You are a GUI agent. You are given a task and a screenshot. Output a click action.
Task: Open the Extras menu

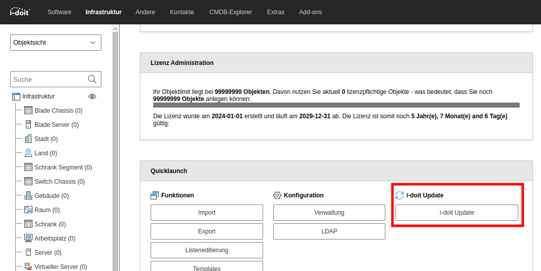(276, 12)
